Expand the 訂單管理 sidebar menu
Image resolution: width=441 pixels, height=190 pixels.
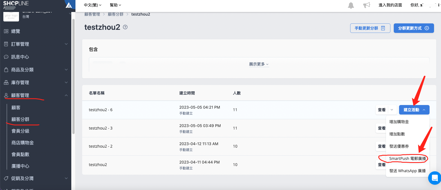tap(66, 44)
